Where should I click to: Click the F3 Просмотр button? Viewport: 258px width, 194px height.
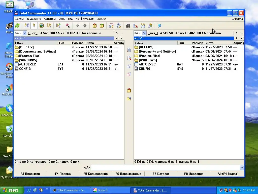tap(30, 174)
